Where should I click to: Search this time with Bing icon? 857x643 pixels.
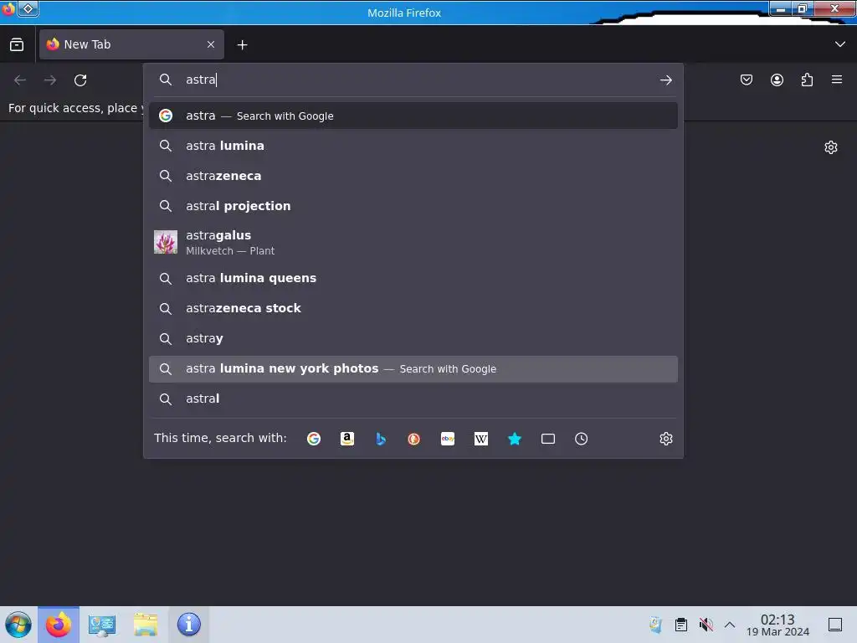click(x=381, y=439)
